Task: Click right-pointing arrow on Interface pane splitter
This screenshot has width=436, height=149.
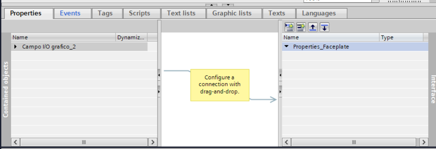Action: pos(280,91)
